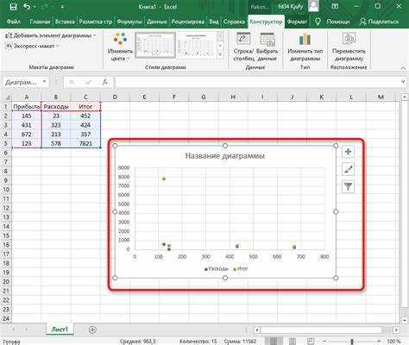
Task: Click Выбрать данные icon
Action: [267, 39]
